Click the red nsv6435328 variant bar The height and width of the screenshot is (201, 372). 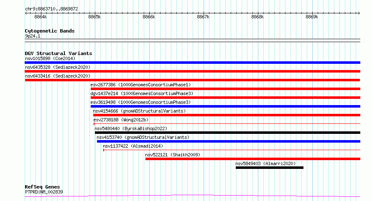click(192, 71)
